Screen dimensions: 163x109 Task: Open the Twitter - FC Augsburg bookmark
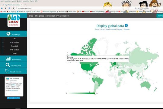coord(24,12)
